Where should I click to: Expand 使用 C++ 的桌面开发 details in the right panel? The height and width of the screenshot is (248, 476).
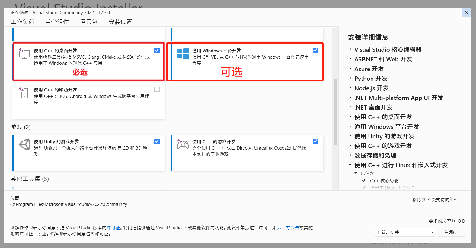point(350,117)
